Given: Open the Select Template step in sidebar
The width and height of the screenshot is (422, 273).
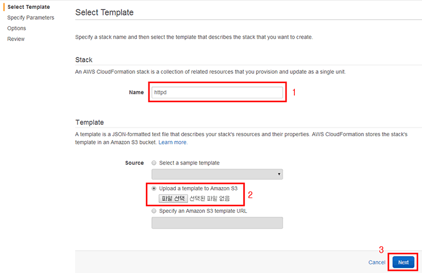Looking at the screenshot, I should pyautogui.click(x=28, y=7).
